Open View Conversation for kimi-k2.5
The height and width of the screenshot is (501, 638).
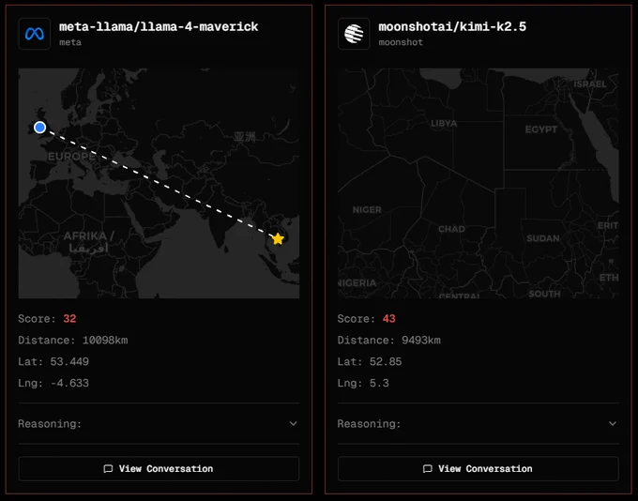click(x=478, y=469)
